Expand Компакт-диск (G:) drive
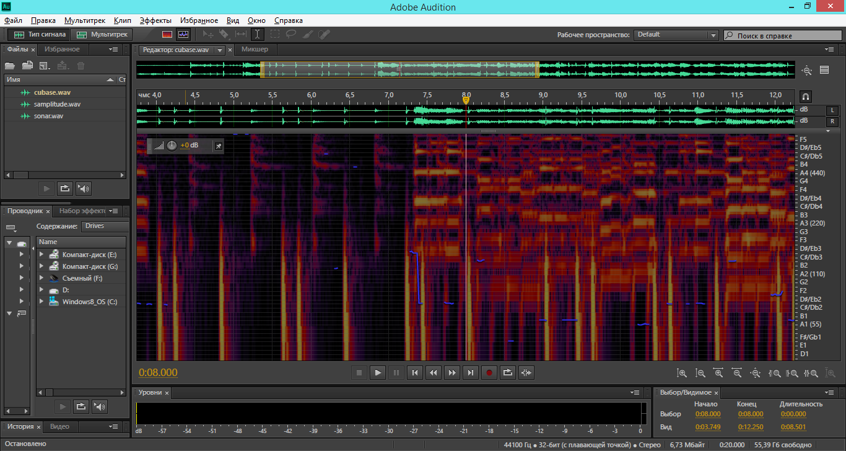The width and height of the screenshot is (846, 451). (x=41, y=266)
